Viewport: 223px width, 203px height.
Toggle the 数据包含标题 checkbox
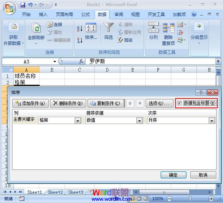pyautogui.click(x=179, y=103)
